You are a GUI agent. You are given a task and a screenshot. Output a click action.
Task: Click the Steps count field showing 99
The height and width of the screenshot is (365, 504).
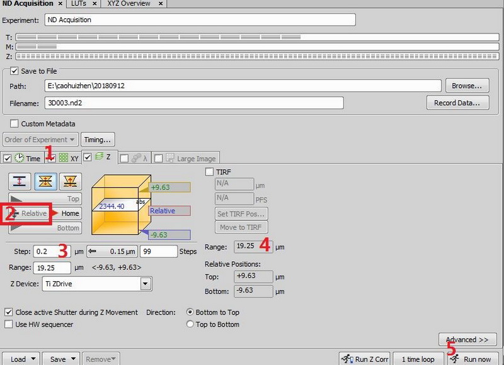tap(159, 251)
